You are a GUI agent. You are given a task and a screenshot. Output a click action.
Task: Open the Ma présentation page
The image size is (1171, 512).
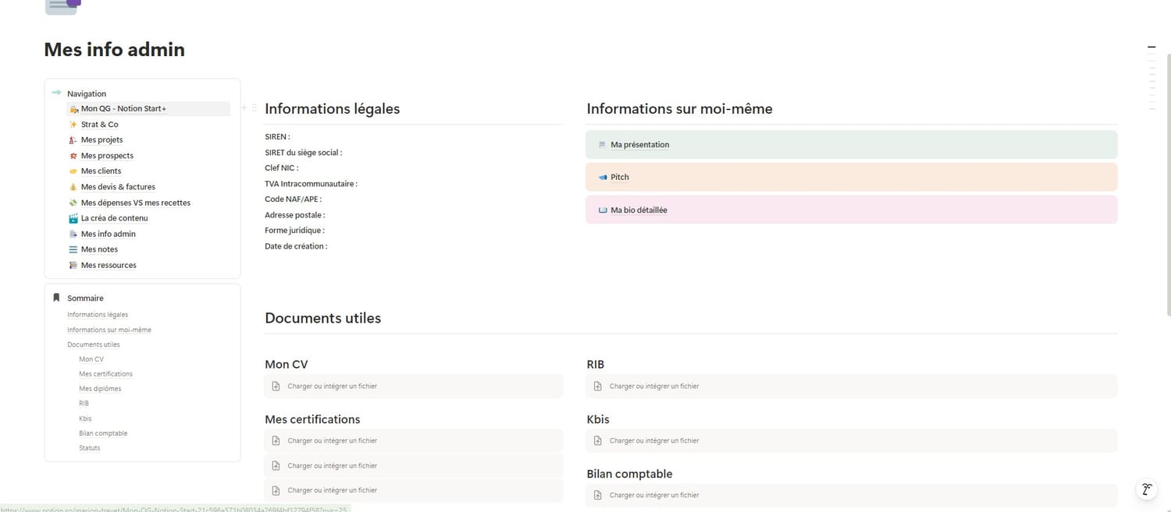pyautogui.click(x=639, y=145)
